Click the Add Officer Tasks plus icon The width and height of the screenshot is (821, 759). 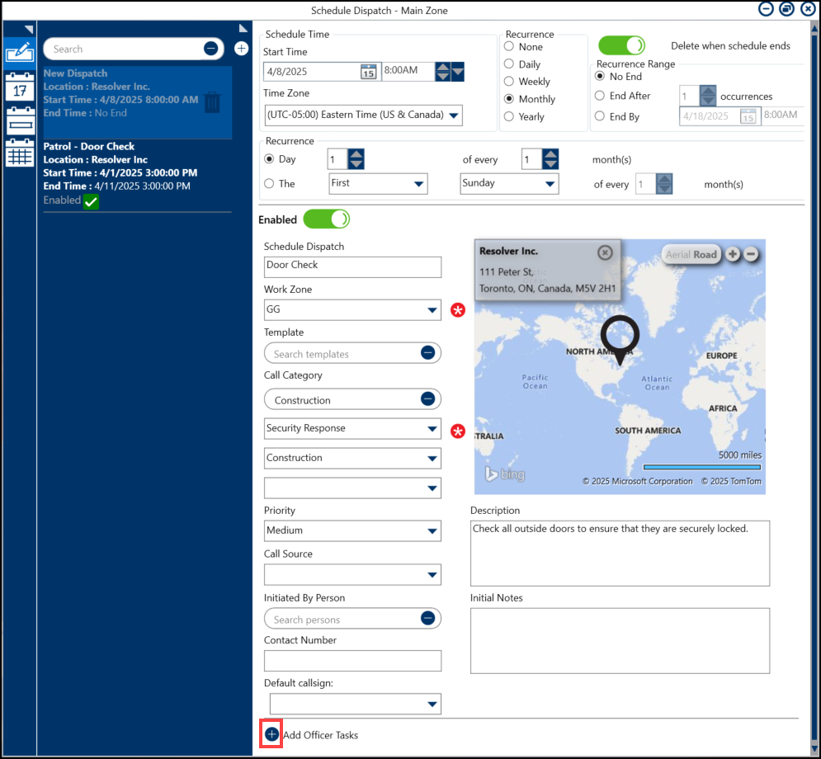point(271,734)
